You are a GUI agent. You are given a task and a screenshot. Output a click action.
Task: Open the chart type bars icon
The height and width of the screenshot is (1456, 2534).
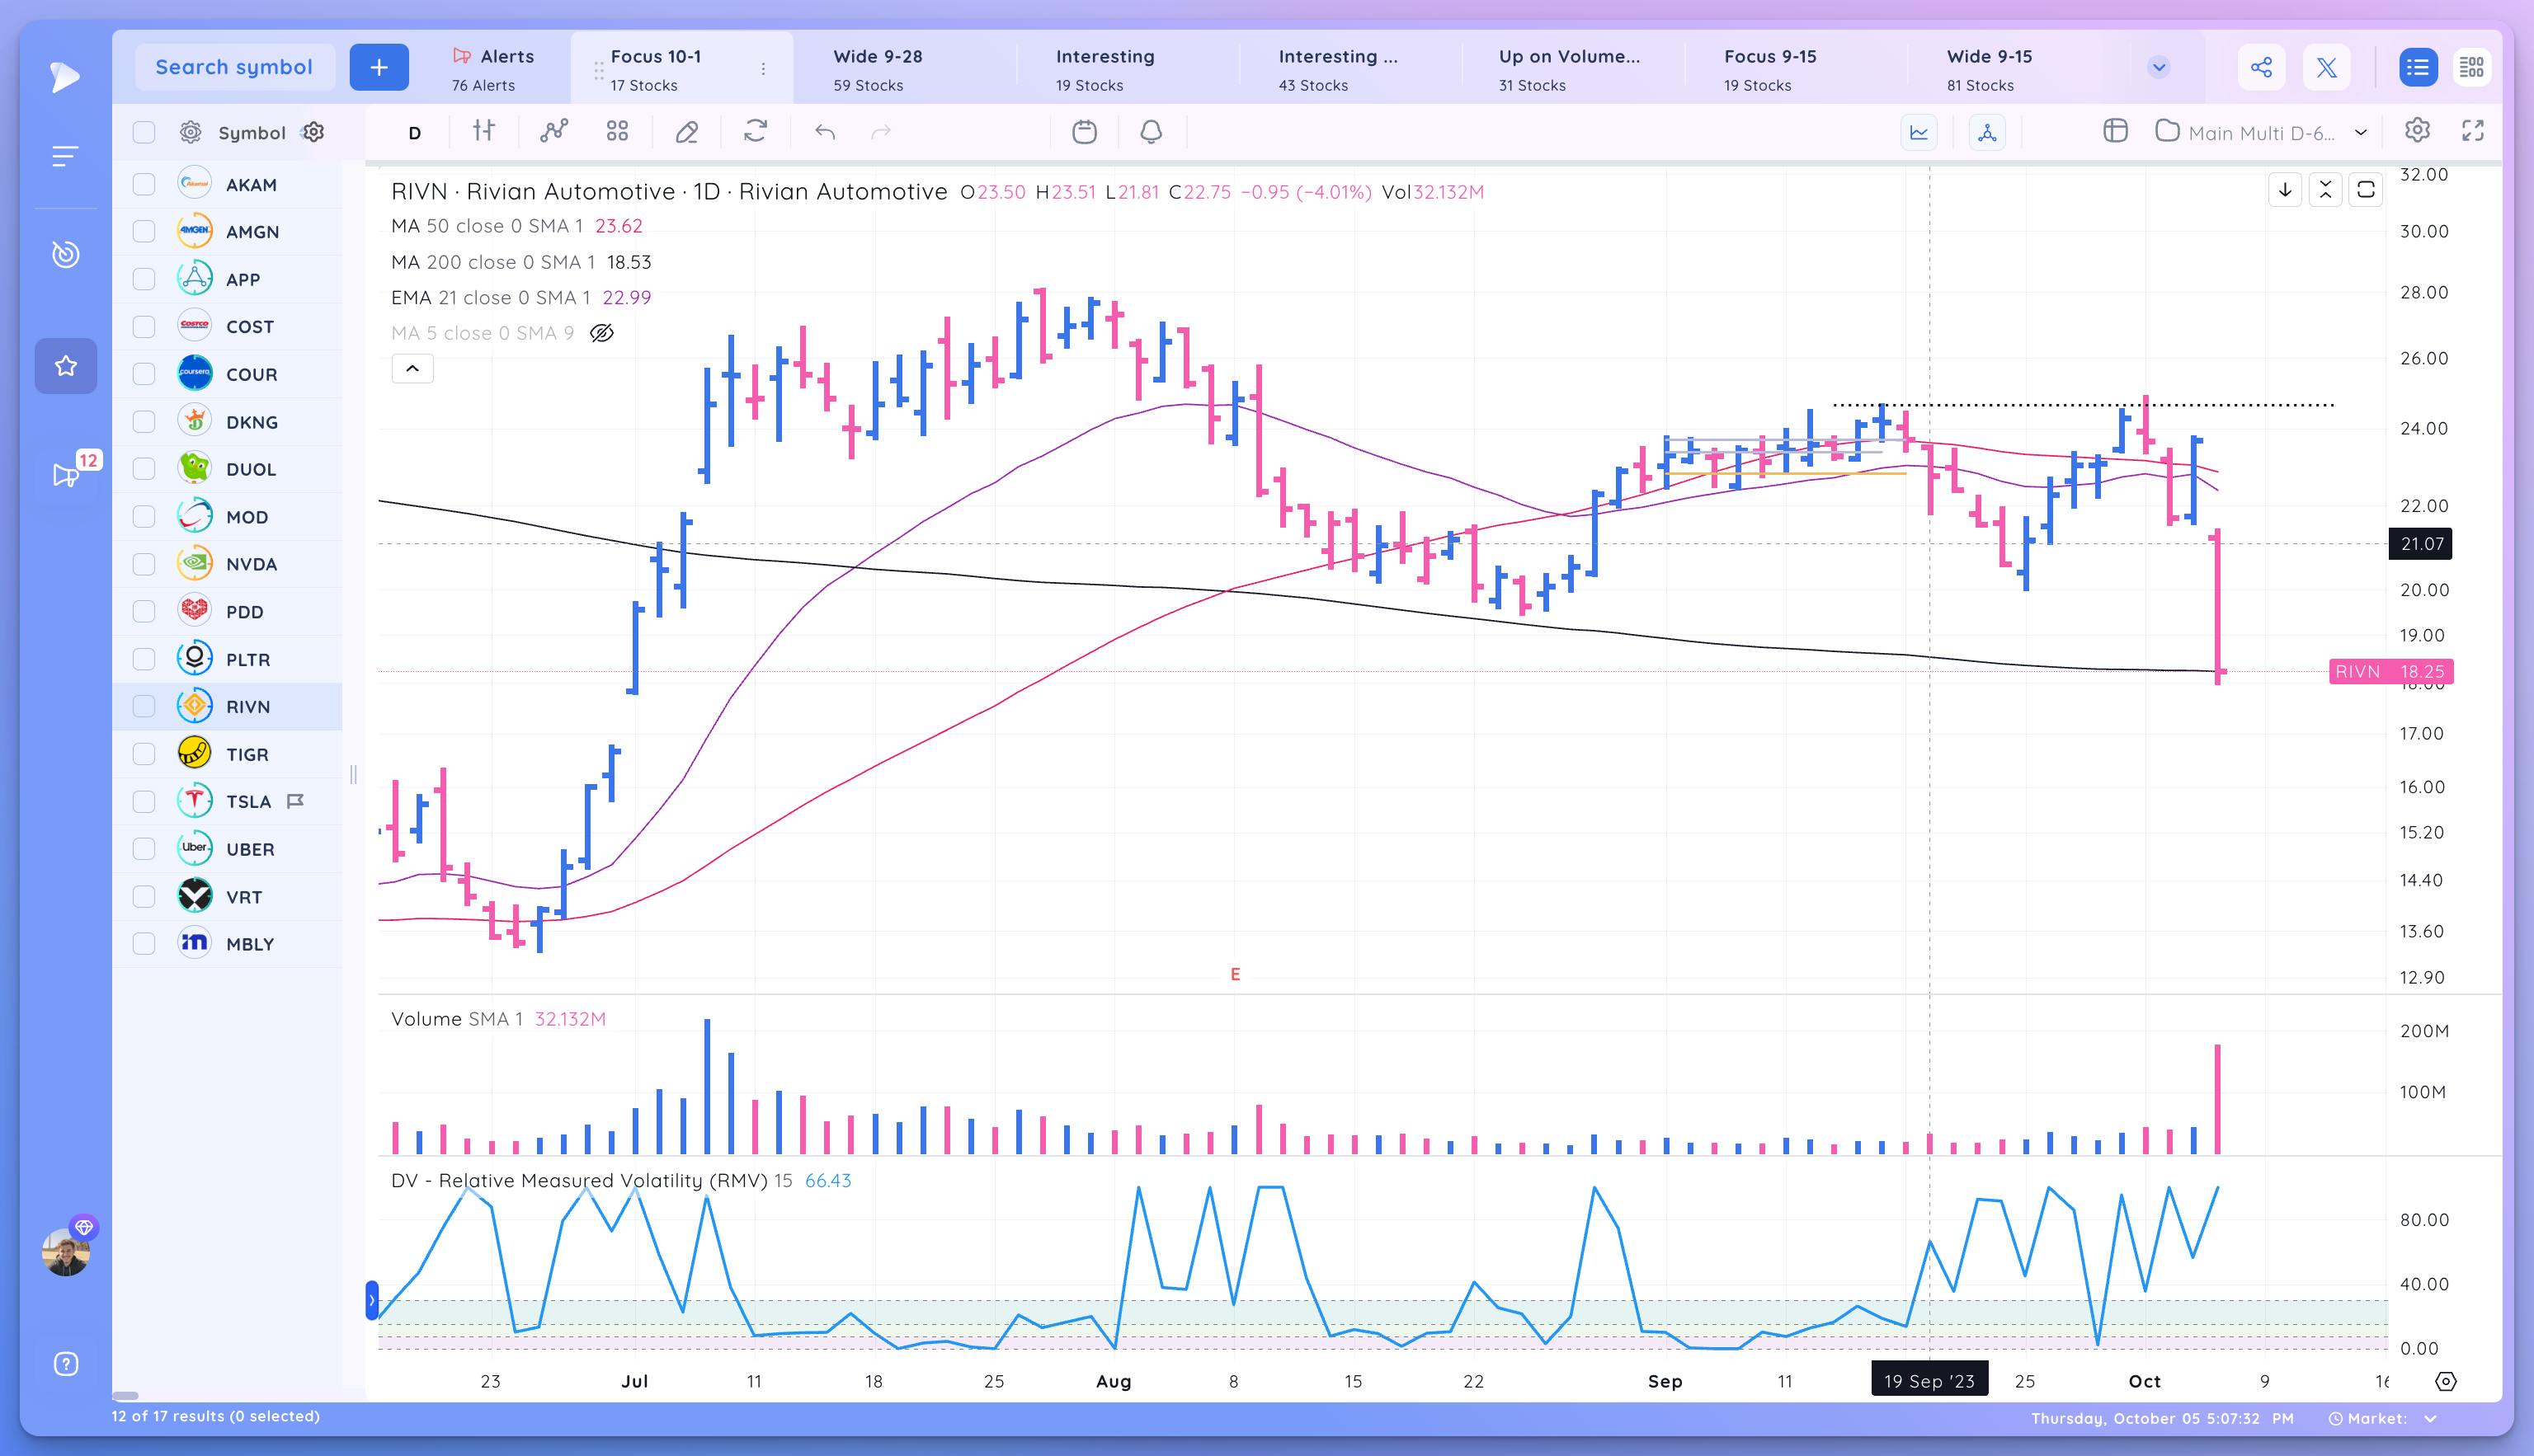coord(484,131)
